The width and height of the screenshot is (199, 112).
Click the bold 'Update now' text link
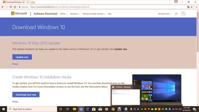121,49
